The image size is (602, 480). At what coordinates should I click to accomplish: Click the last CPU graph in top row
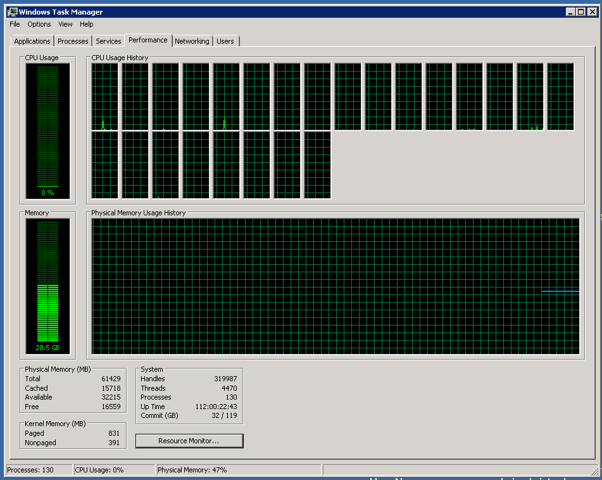click(560, 96)
